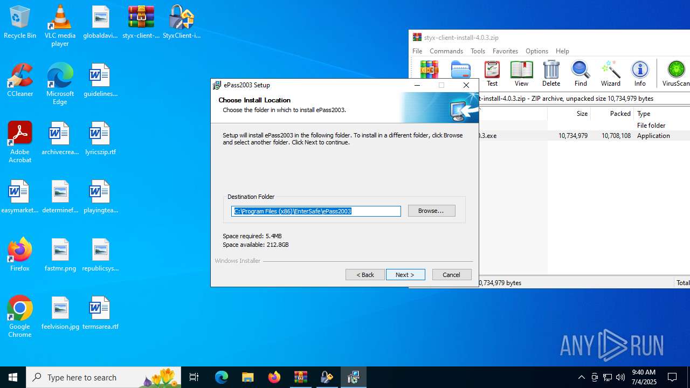Select the Application row in WinRAR list
The height and width of the screenshot is (388, 690).
coord(584,136)
